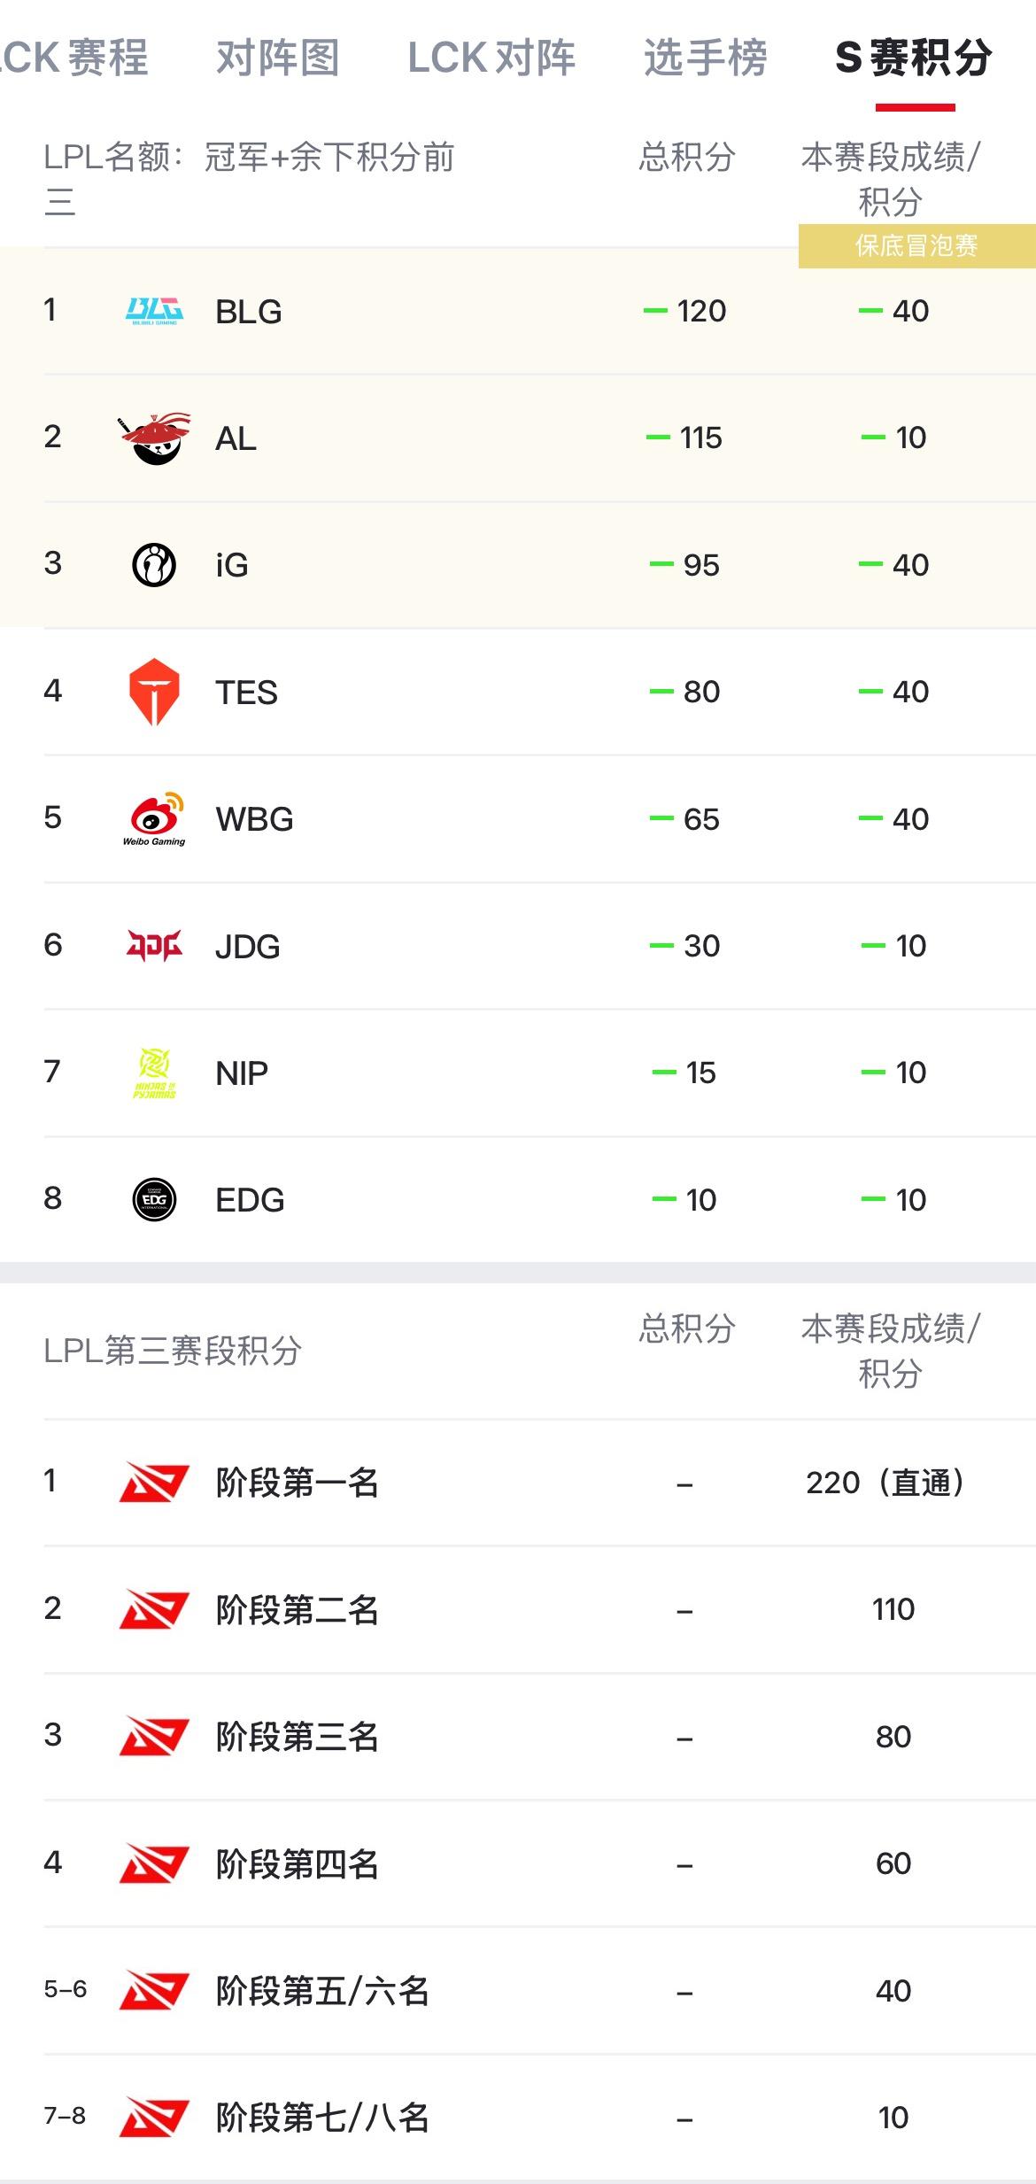Tap the BLG team logo
The image size is (1036, 2184).
coord(154,311)
